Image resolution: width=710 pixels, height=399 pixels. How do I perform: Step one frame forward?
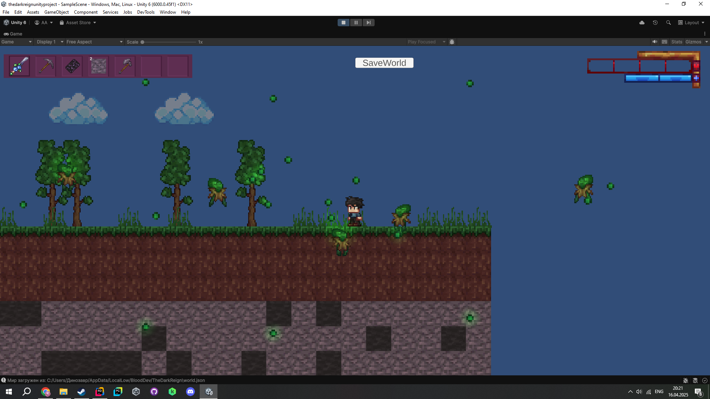[x=369, y=23]
